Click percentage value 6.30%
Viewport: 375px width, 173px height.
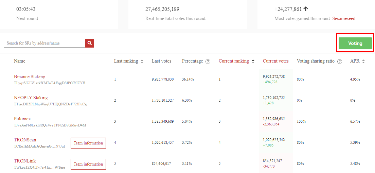click(x=187, y=100)
